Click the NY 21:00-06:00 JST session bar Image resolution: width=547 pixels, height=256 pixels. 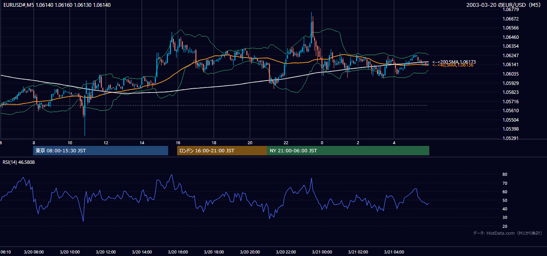[x=348, y=151]
